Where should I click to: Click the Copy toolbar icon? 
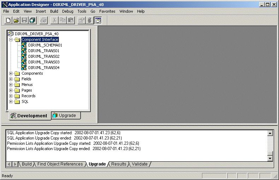coord(63,20)
